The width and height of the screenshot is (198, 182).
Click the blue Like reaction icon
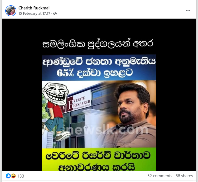(x=8, y=176)
